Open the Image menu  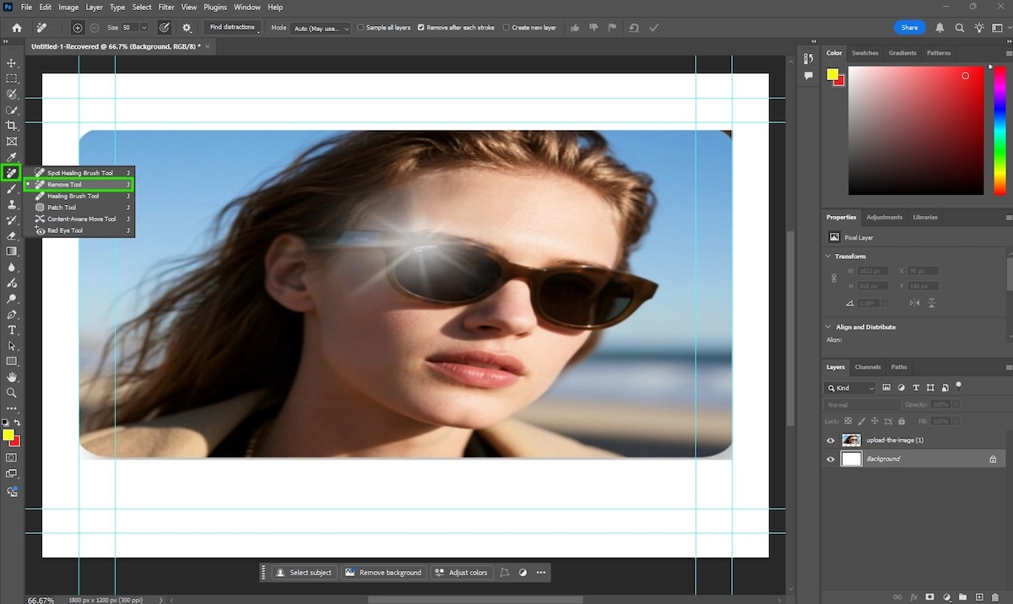[68, 8]
